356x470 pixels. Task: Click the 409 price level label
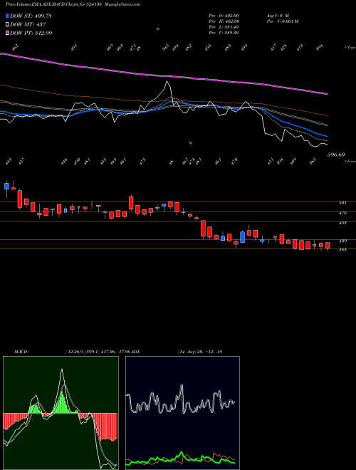pyautogui.click(x=342, y=241)
